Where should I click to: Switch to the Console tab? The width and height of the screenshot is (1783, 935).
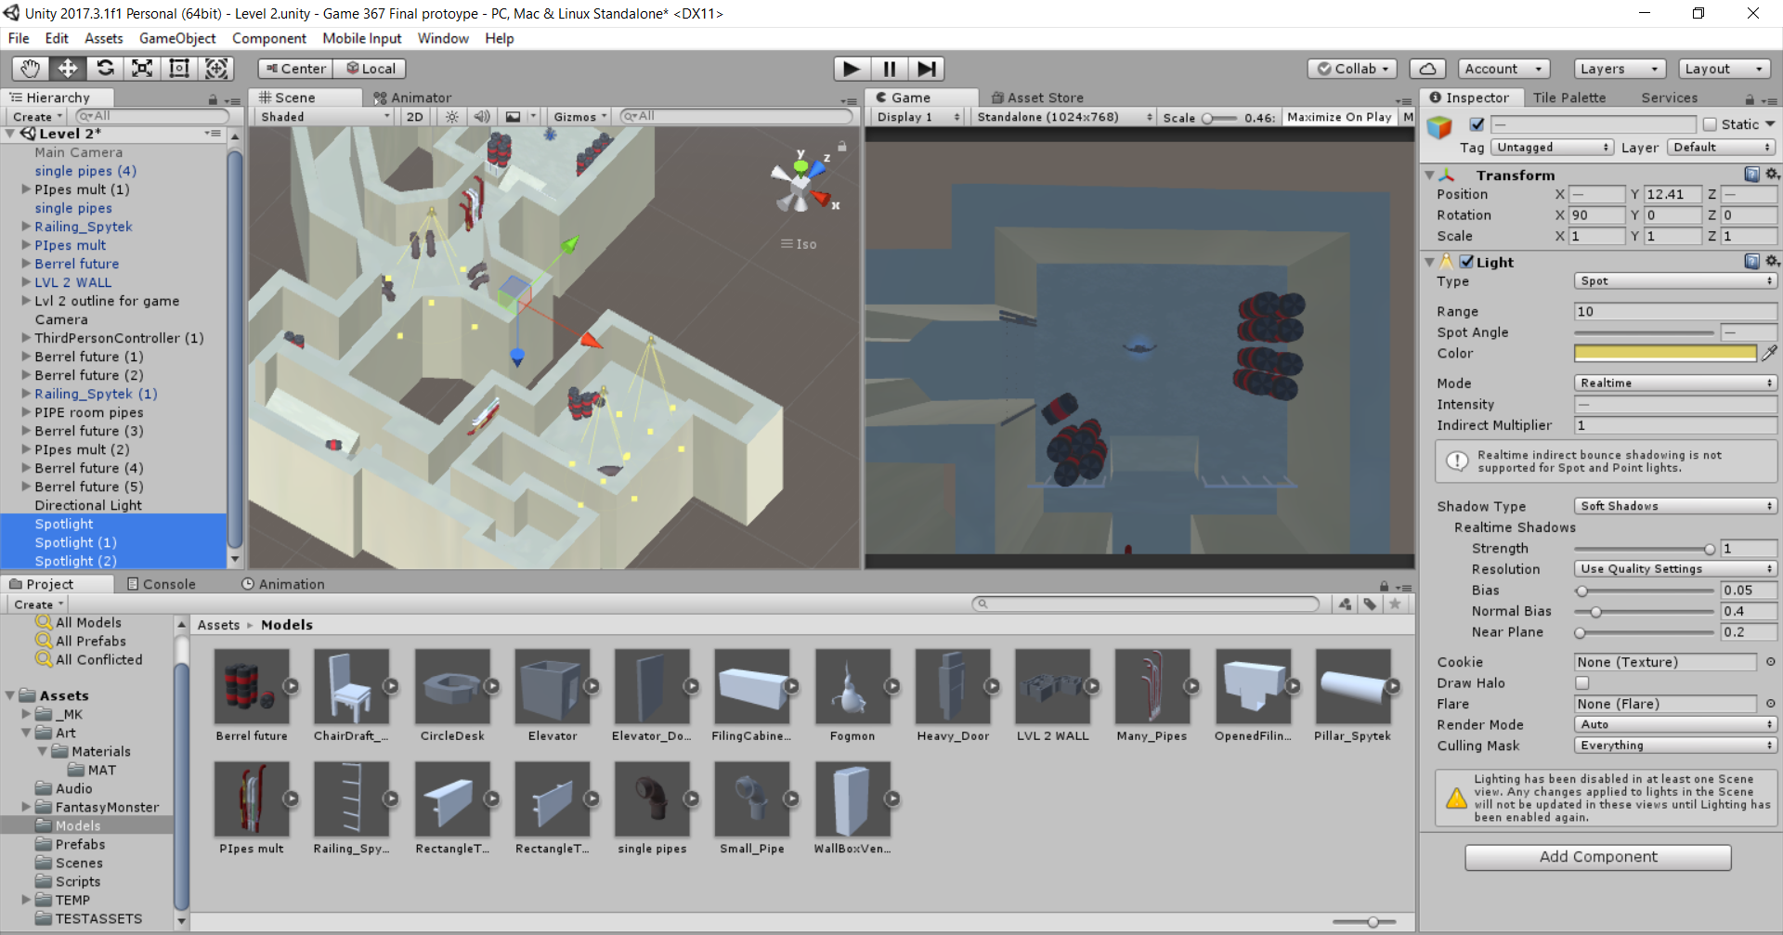click(162, 584)
